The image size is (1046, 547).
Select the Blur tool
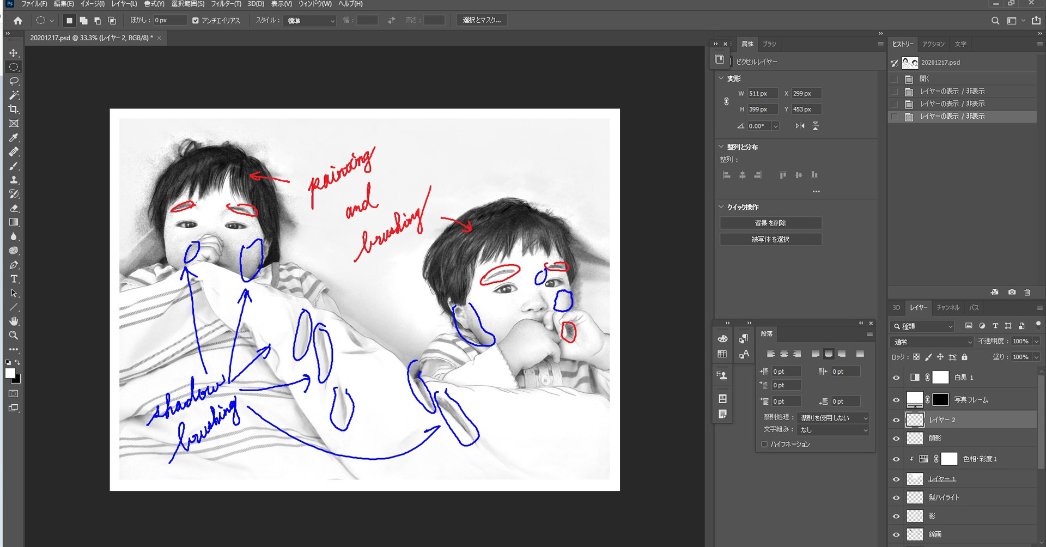(14, 236)
